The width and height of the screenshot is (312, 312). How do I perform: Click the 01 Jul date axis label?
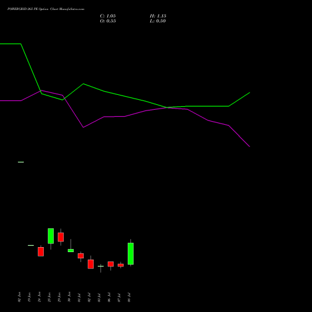[79, 297]
